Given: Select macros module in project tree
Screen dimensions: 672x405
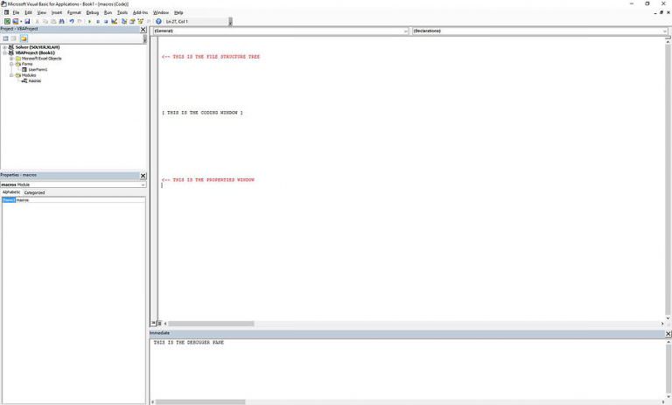Looking at the screenshot, I should coord(35,80).
